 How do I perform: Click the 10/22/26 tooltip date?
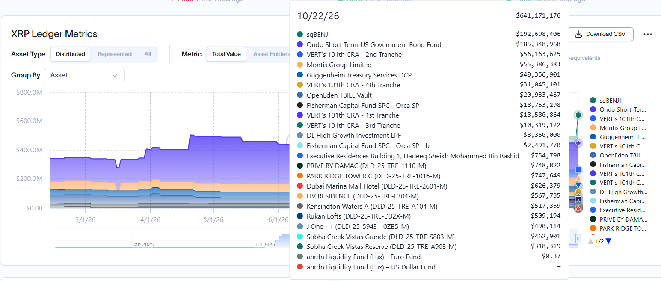pyautogui.click(x=318, y=16)
